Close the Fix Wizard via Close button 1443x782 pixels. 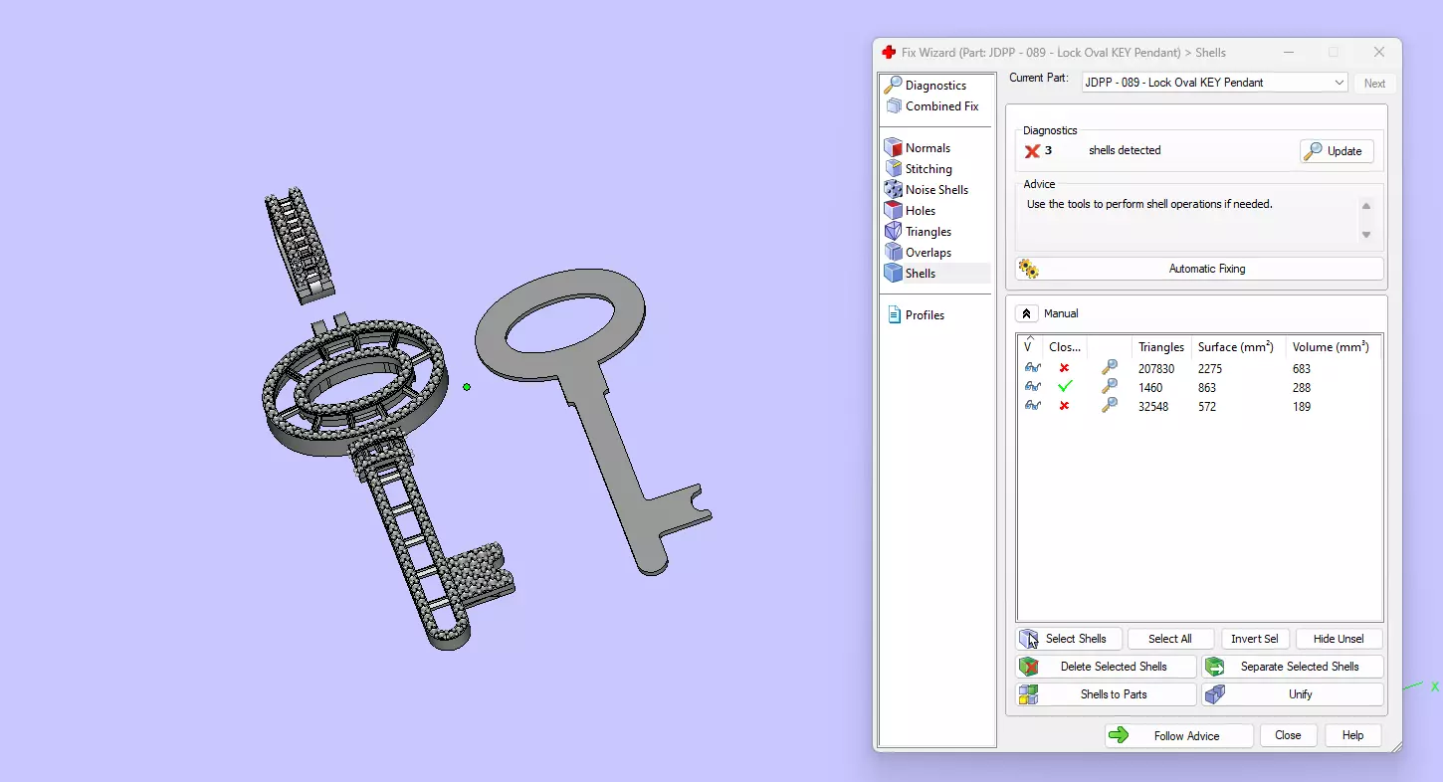click(x=1288, y=735)
